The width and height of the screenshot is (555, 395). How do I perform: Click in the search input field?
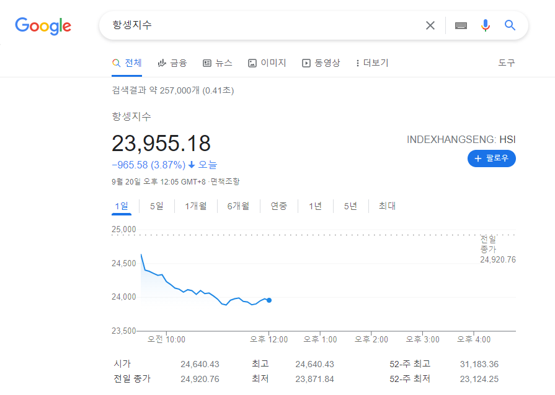point(260,25)
